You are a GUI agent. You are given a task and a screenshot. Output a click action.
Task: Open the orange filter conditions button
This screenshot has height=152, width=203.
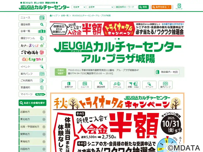coord(161,7)
